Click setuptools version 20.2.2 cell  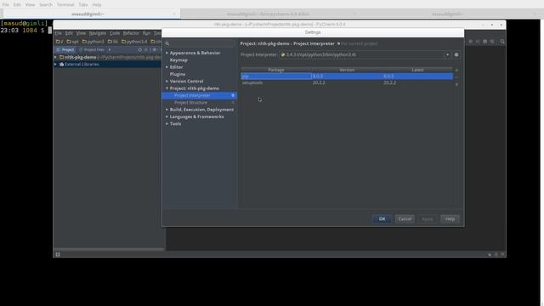319,83
